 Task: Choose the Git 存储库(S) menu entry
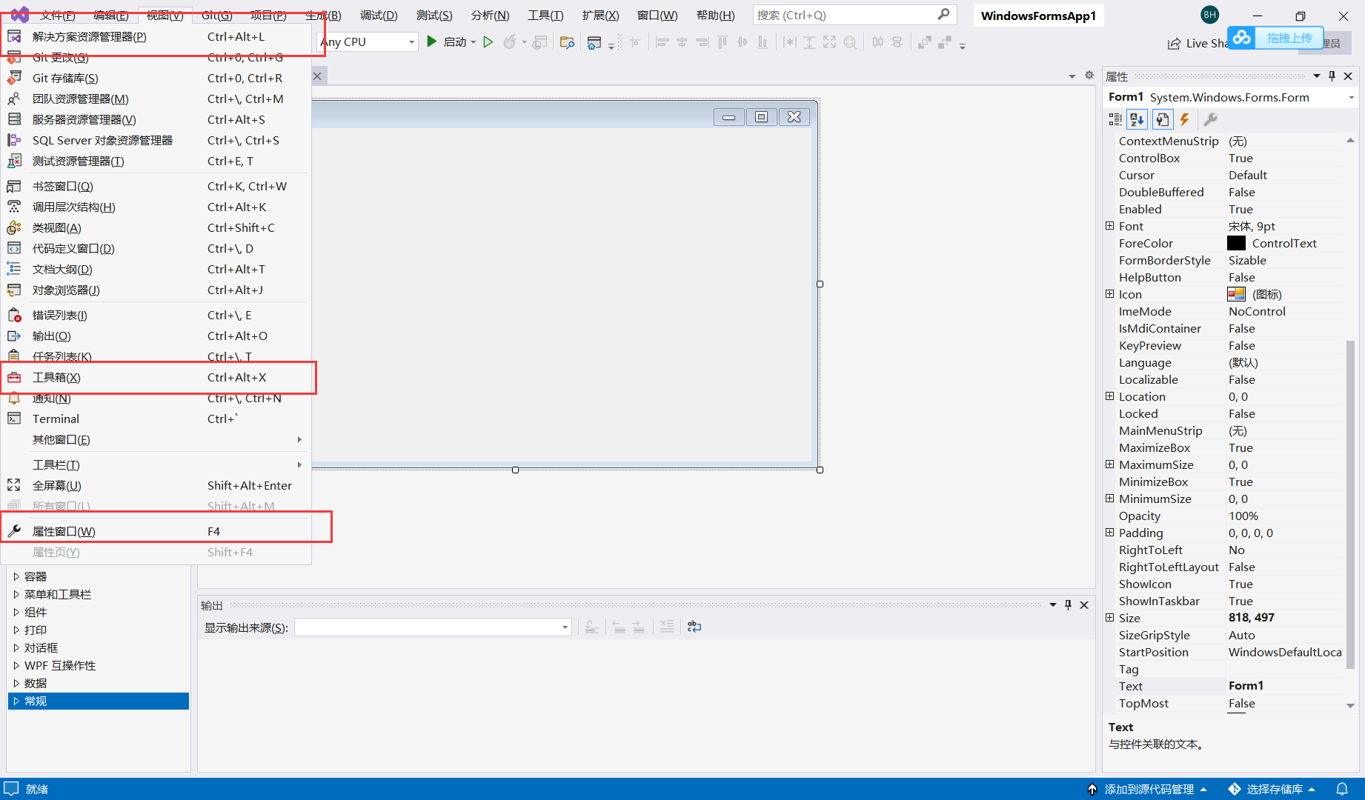[x=156, y=78]
